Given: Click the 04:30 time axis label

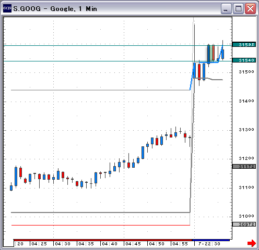Looking at the screenshot, I should [63, 244].
